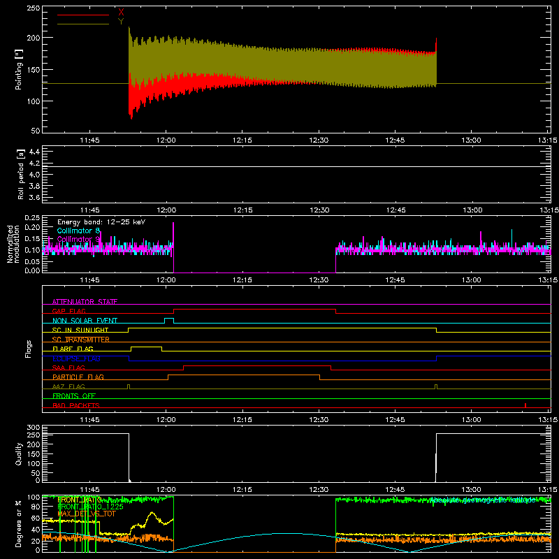
Task: Select the FRONTS_OFF flag label
Action: pos(74,396)
